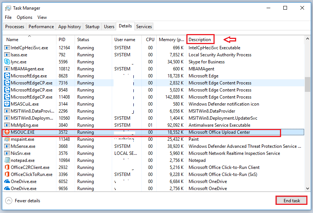
Task: Click the cloud icon for OneDrive.exe PID 9656
Action: point(7,189)
